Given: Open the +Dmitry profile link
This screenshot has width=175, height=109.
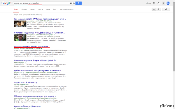Looking at the screenshot, I should [148, 3].
